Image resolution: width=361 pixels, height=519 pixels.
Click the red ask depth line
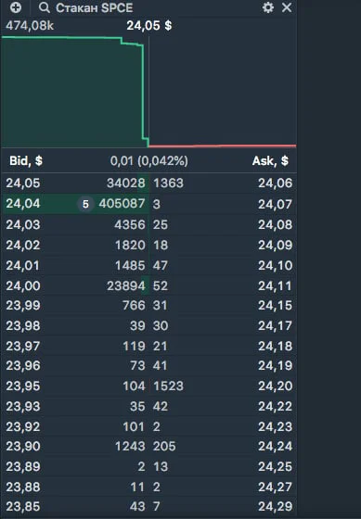222,146
